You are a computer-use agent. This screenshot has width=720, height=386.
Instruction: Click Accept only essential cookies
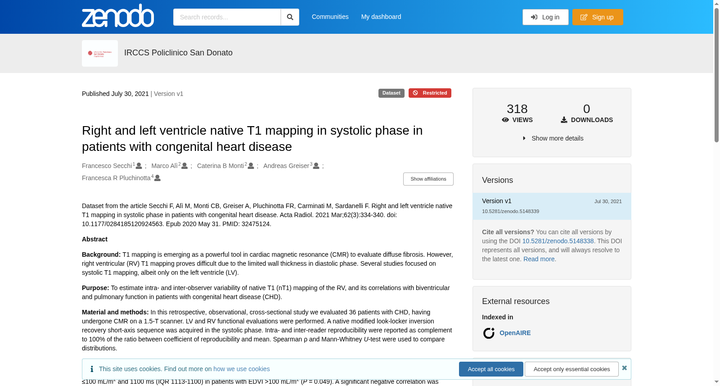571,369
